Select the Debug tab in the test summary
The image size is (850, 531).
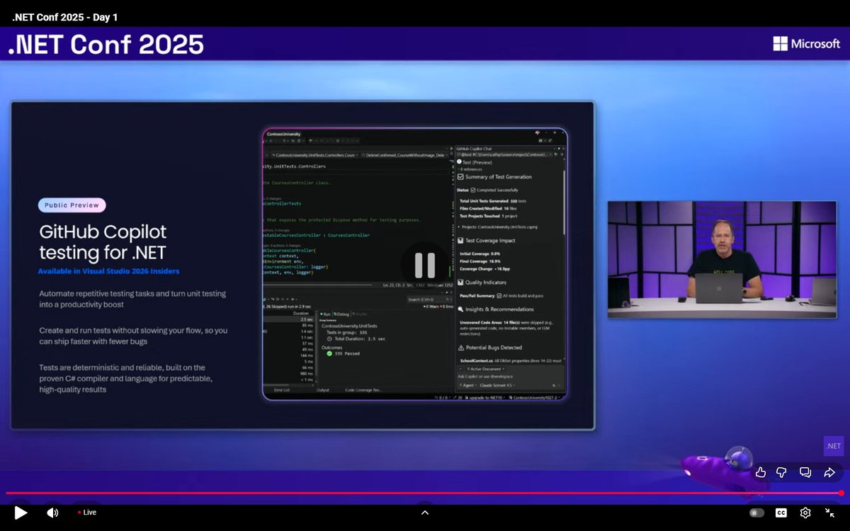[x=340, y=314]
